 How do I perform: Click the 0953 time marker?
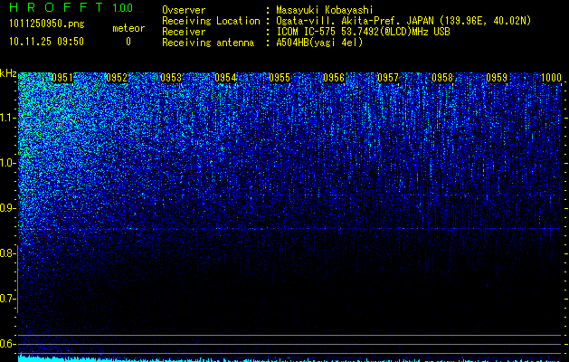pos(171,78)
